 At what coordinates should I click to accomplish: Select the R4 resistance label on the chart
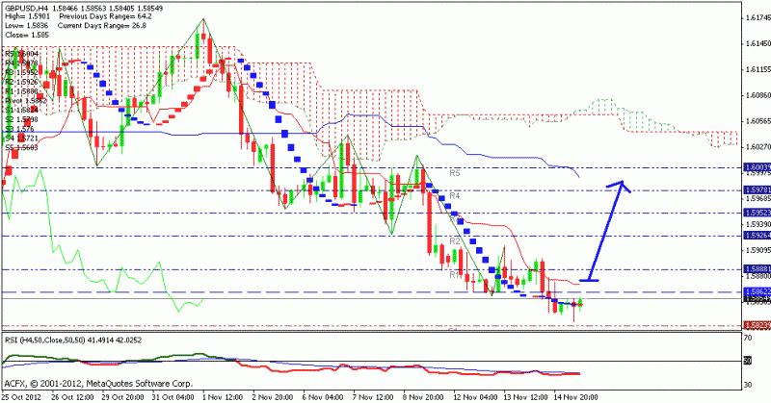(455, 195)
